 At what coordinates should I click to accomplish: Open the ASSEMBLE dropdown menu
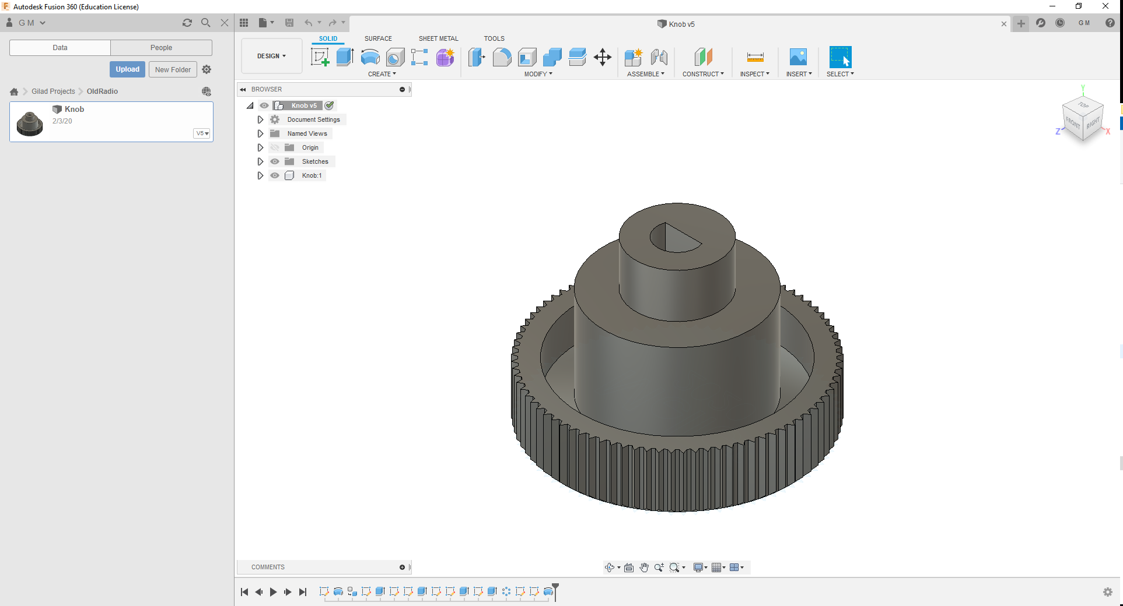coord(646,74)
